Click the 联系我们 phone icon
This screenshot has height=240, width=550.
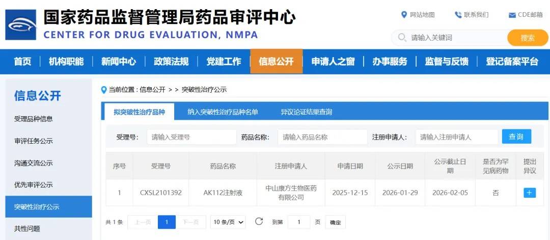click(x=458, y=15)
